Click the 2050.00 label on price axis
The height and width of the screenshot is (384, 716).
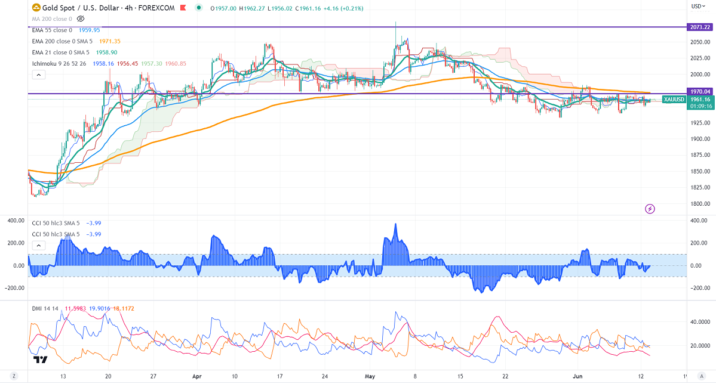click(x=700, y=42)
